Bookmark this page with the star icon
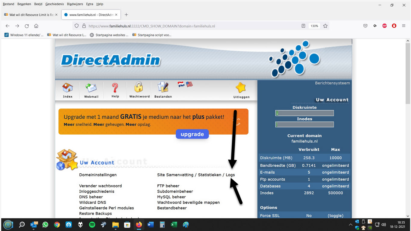The image size is (411, 231). tap(325, 26)
